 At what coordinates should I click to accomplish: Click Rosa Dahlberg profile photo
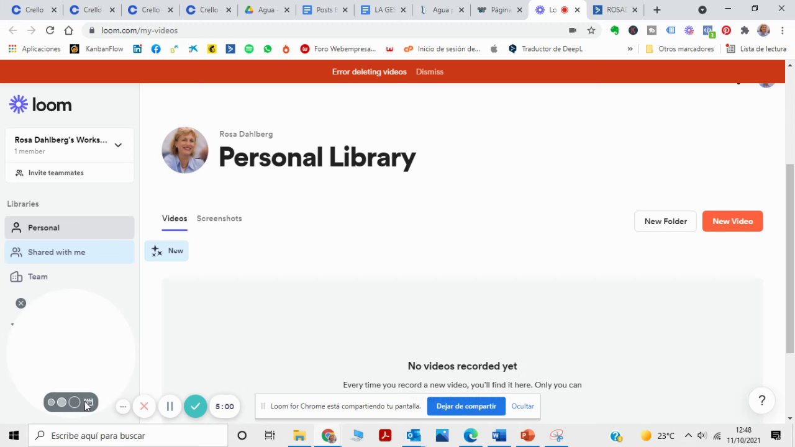click(x=185, y=150)
